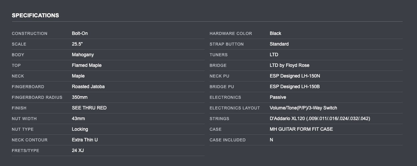Click the LTD by Floyd Rose bridge value
The image size is (417, 166).
[x=289, y=65]
